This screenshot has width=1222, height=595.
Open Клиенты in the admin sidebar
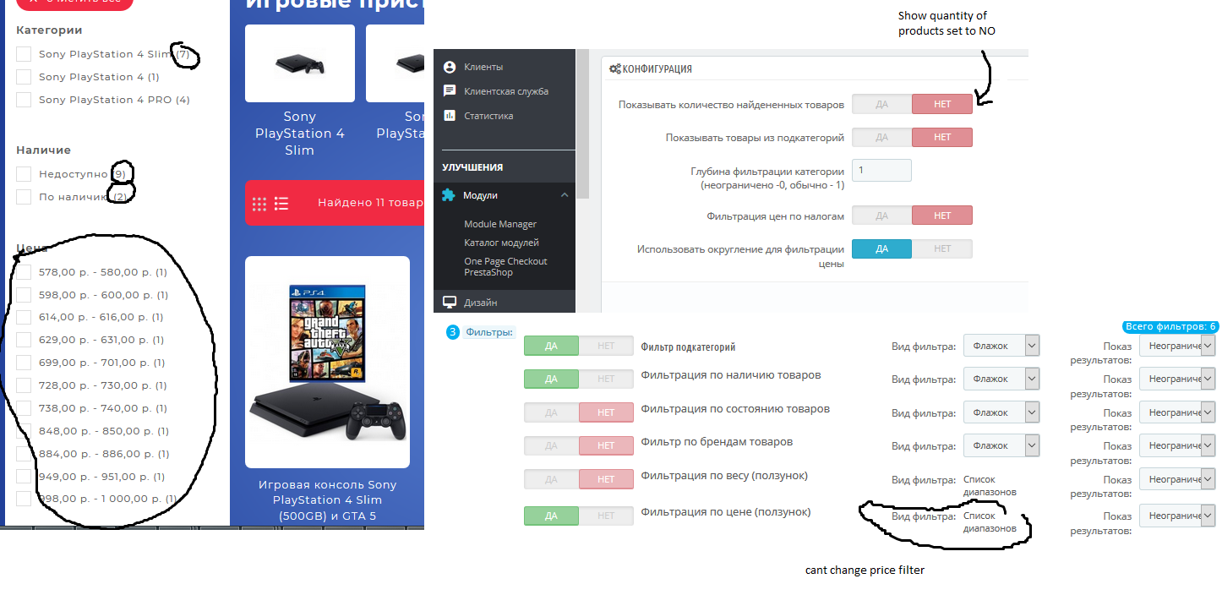483,67
